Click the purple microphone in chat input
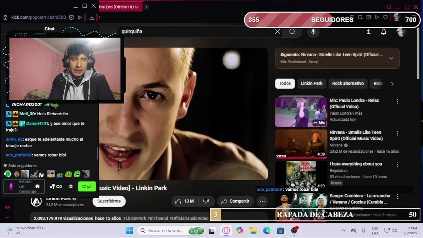 pyautogui.click(x=11, y=186)
